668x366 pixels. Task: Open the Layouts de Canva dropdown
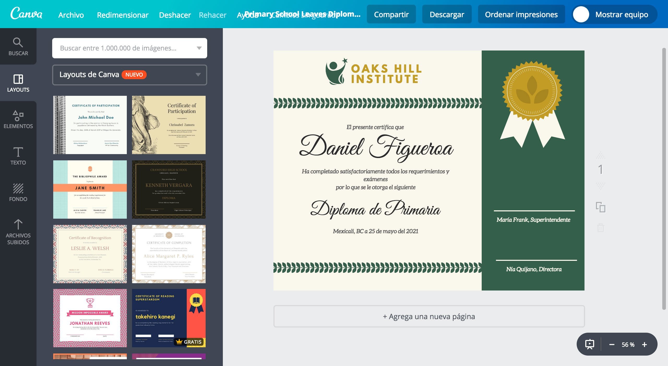[130, 75]
